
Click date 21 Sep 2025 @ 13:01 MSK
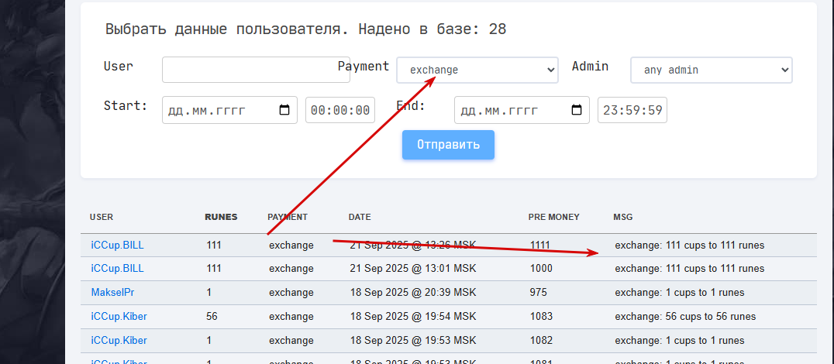[413, 269]
